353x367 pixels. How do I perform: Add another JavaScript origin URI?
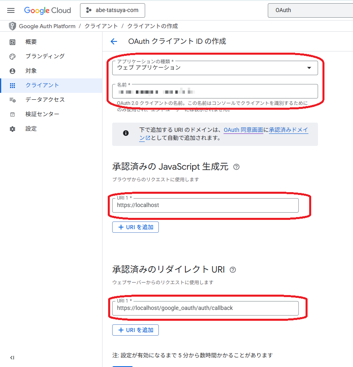pyautogui.click(x=135, y=227)
